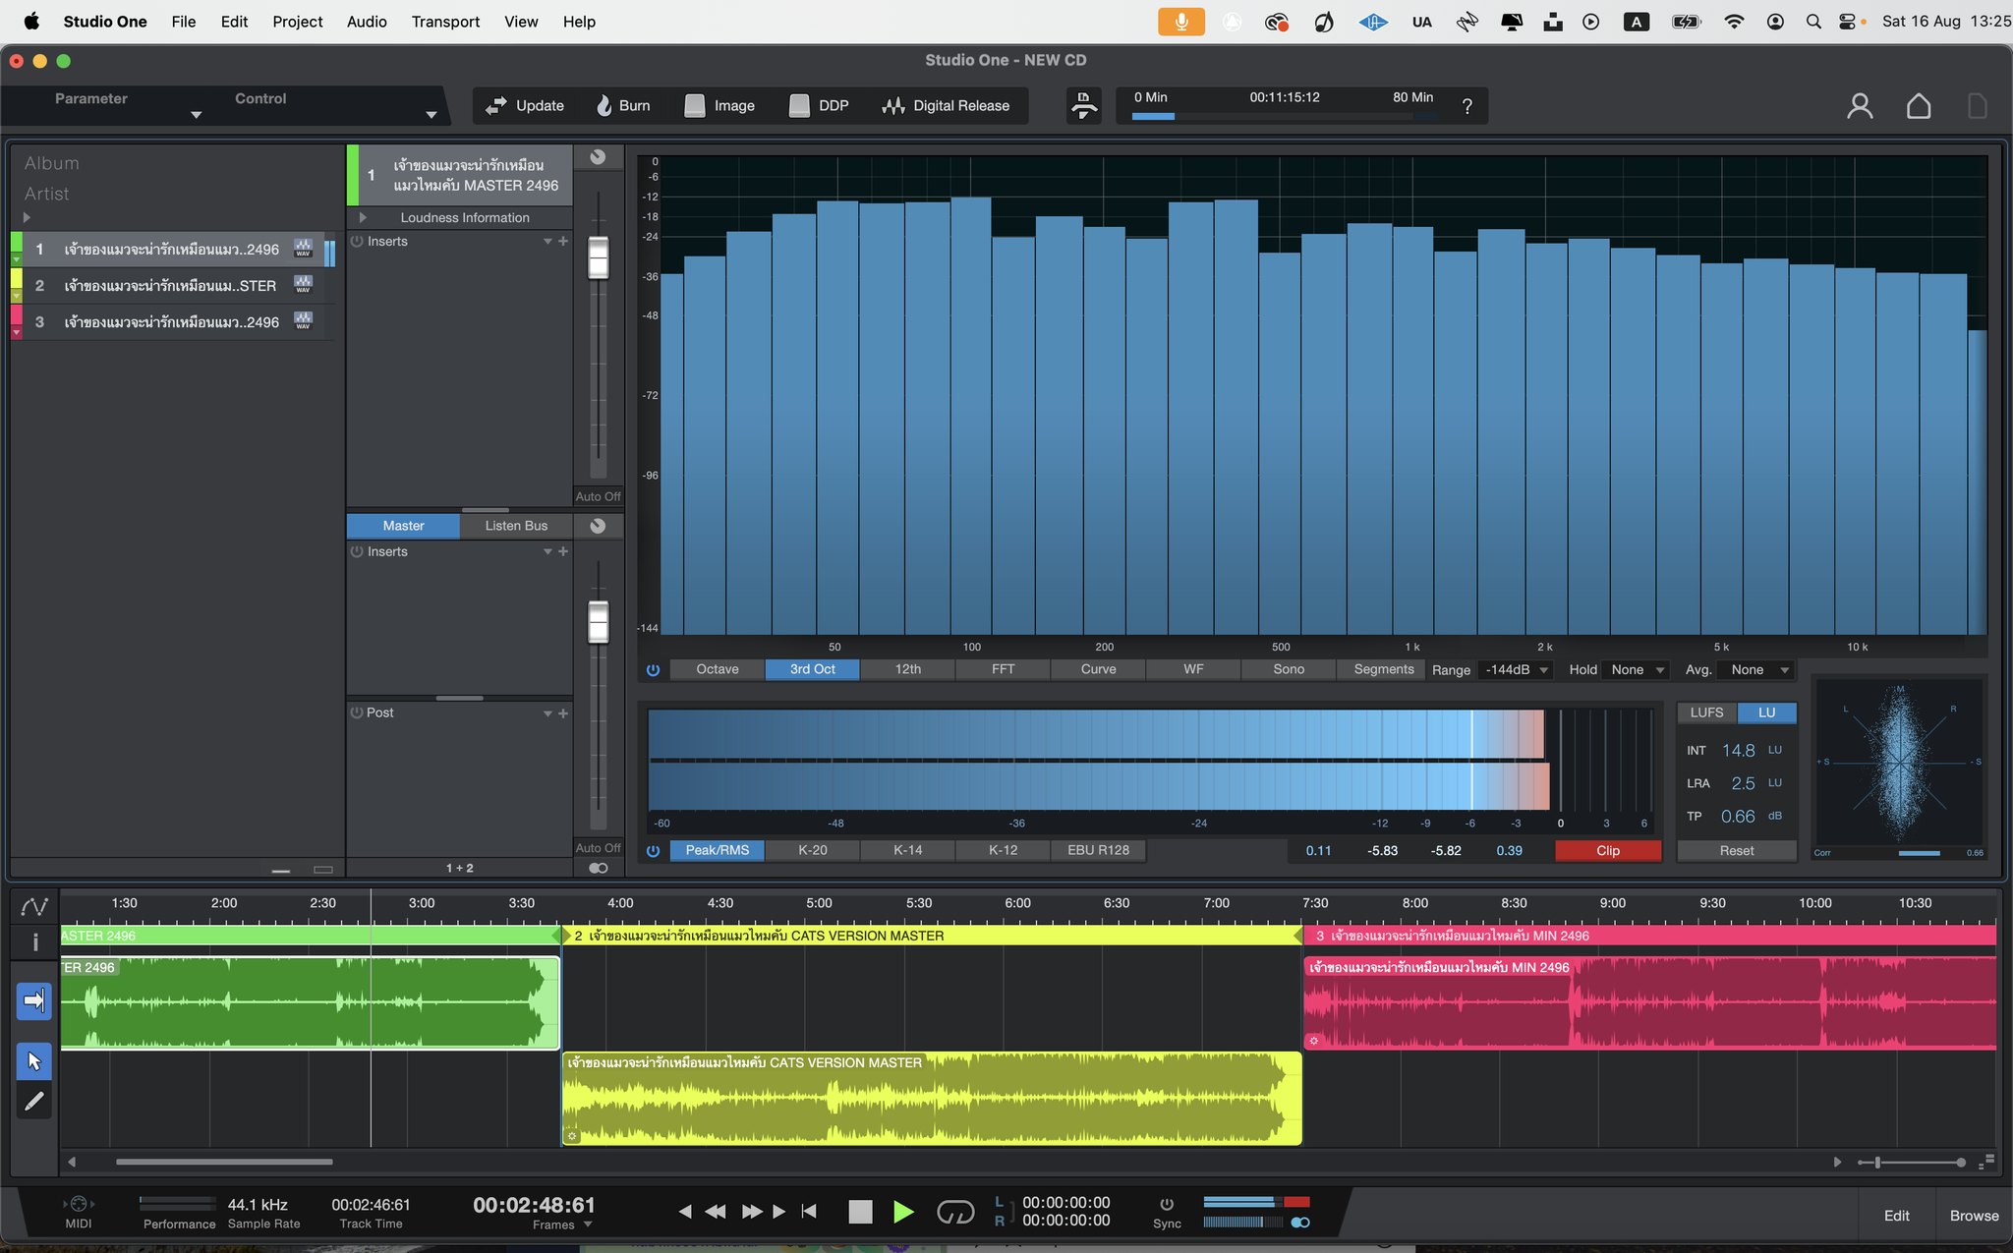This screenshot has width=2013, height=1253.
Task: Open the Range -144dB dropdown
Action: click(x=1515, y=670)
